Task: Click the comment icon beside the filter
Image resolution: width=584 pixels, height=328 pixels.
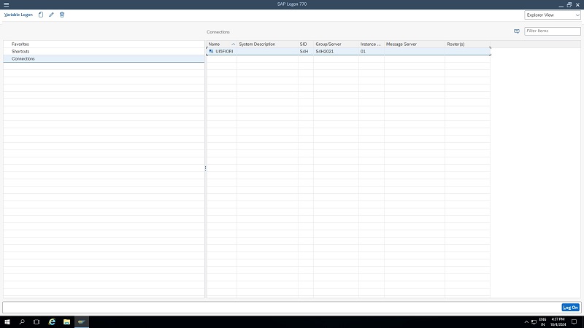Action: pos(517,31)
